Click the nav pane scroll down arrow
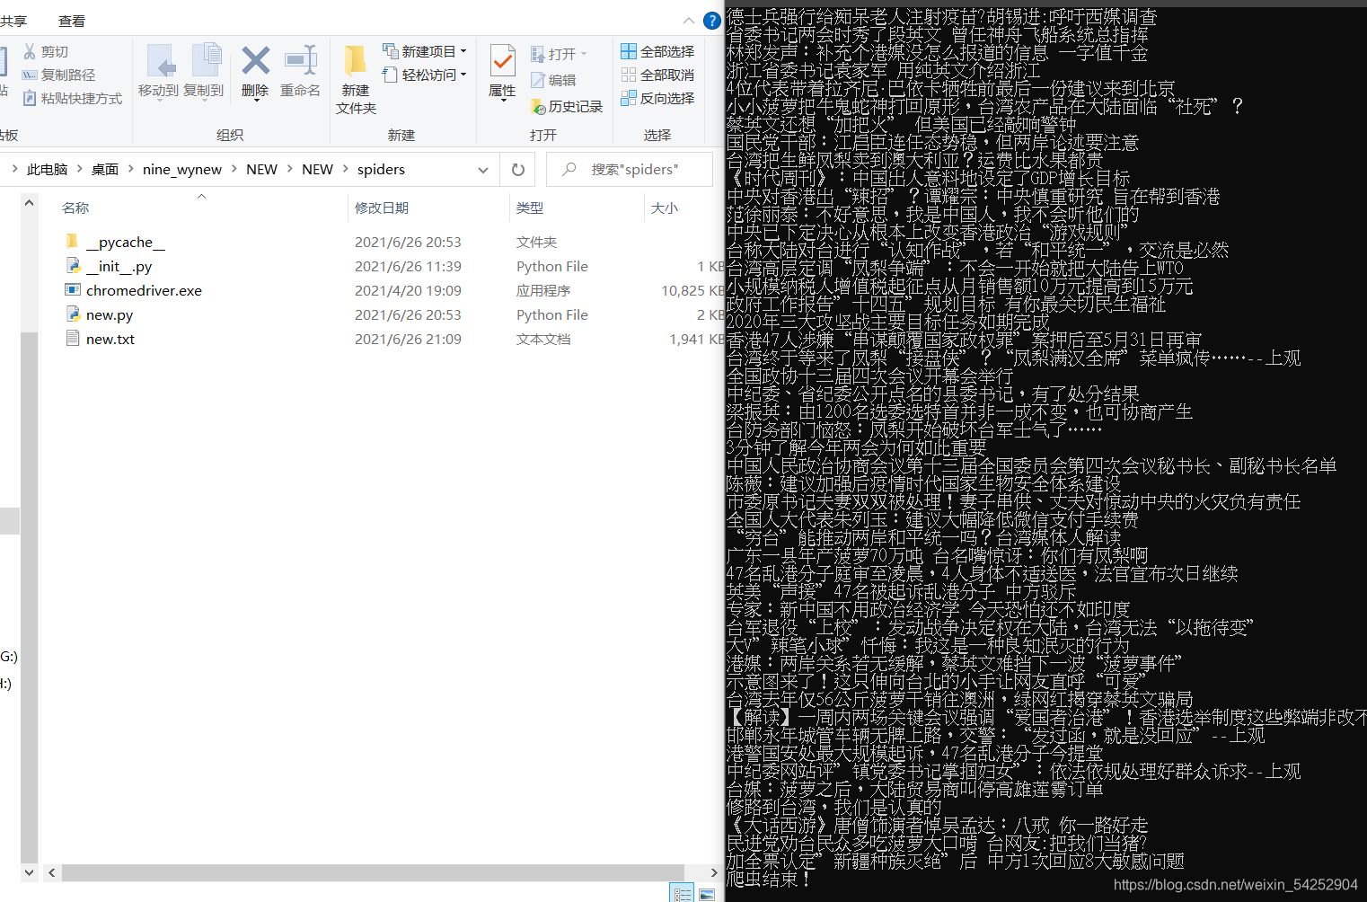Screen dimensions: 1367x902 click(29, 872)
